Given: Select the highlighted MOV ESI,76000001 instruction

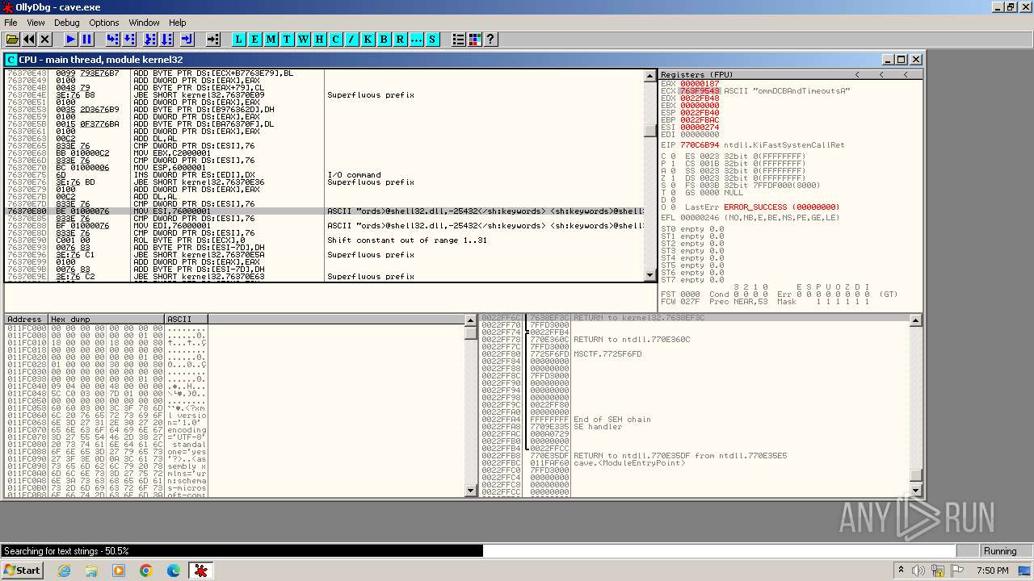Looking at the screenshot, I should pyautogui.click(x=323, y=211).
